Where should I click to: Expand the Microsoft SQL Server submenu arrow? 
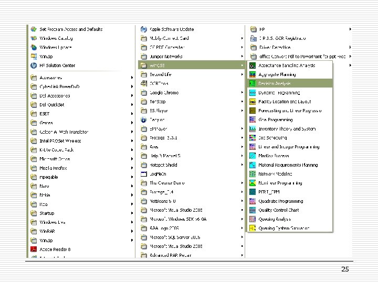tap(242, 237)
